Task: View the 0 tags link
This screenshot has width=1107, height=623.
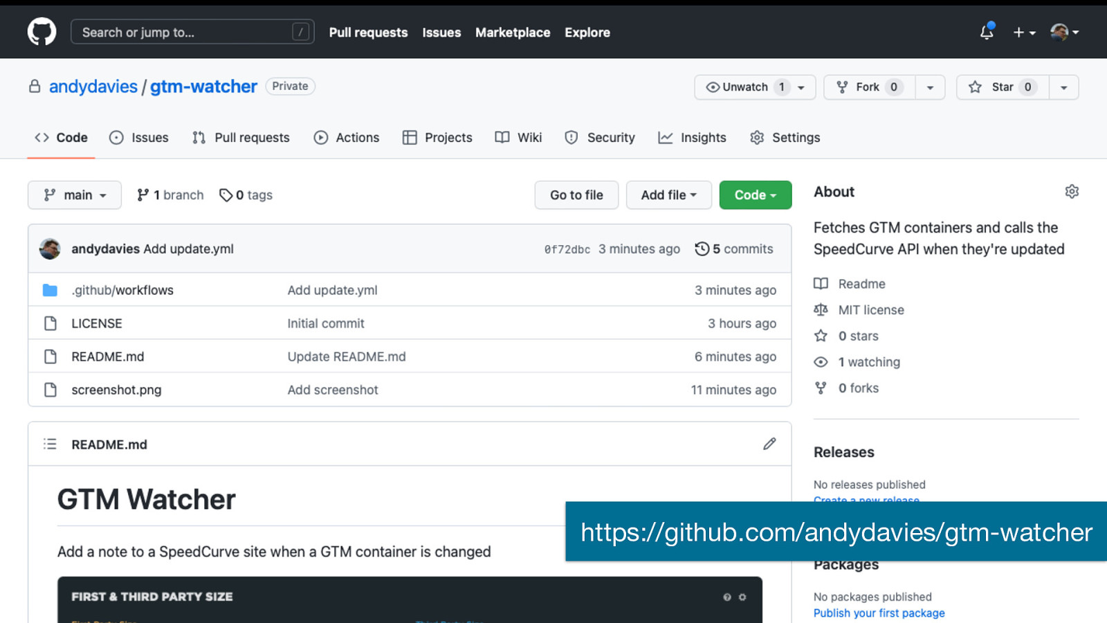Action: click(246, 195)
